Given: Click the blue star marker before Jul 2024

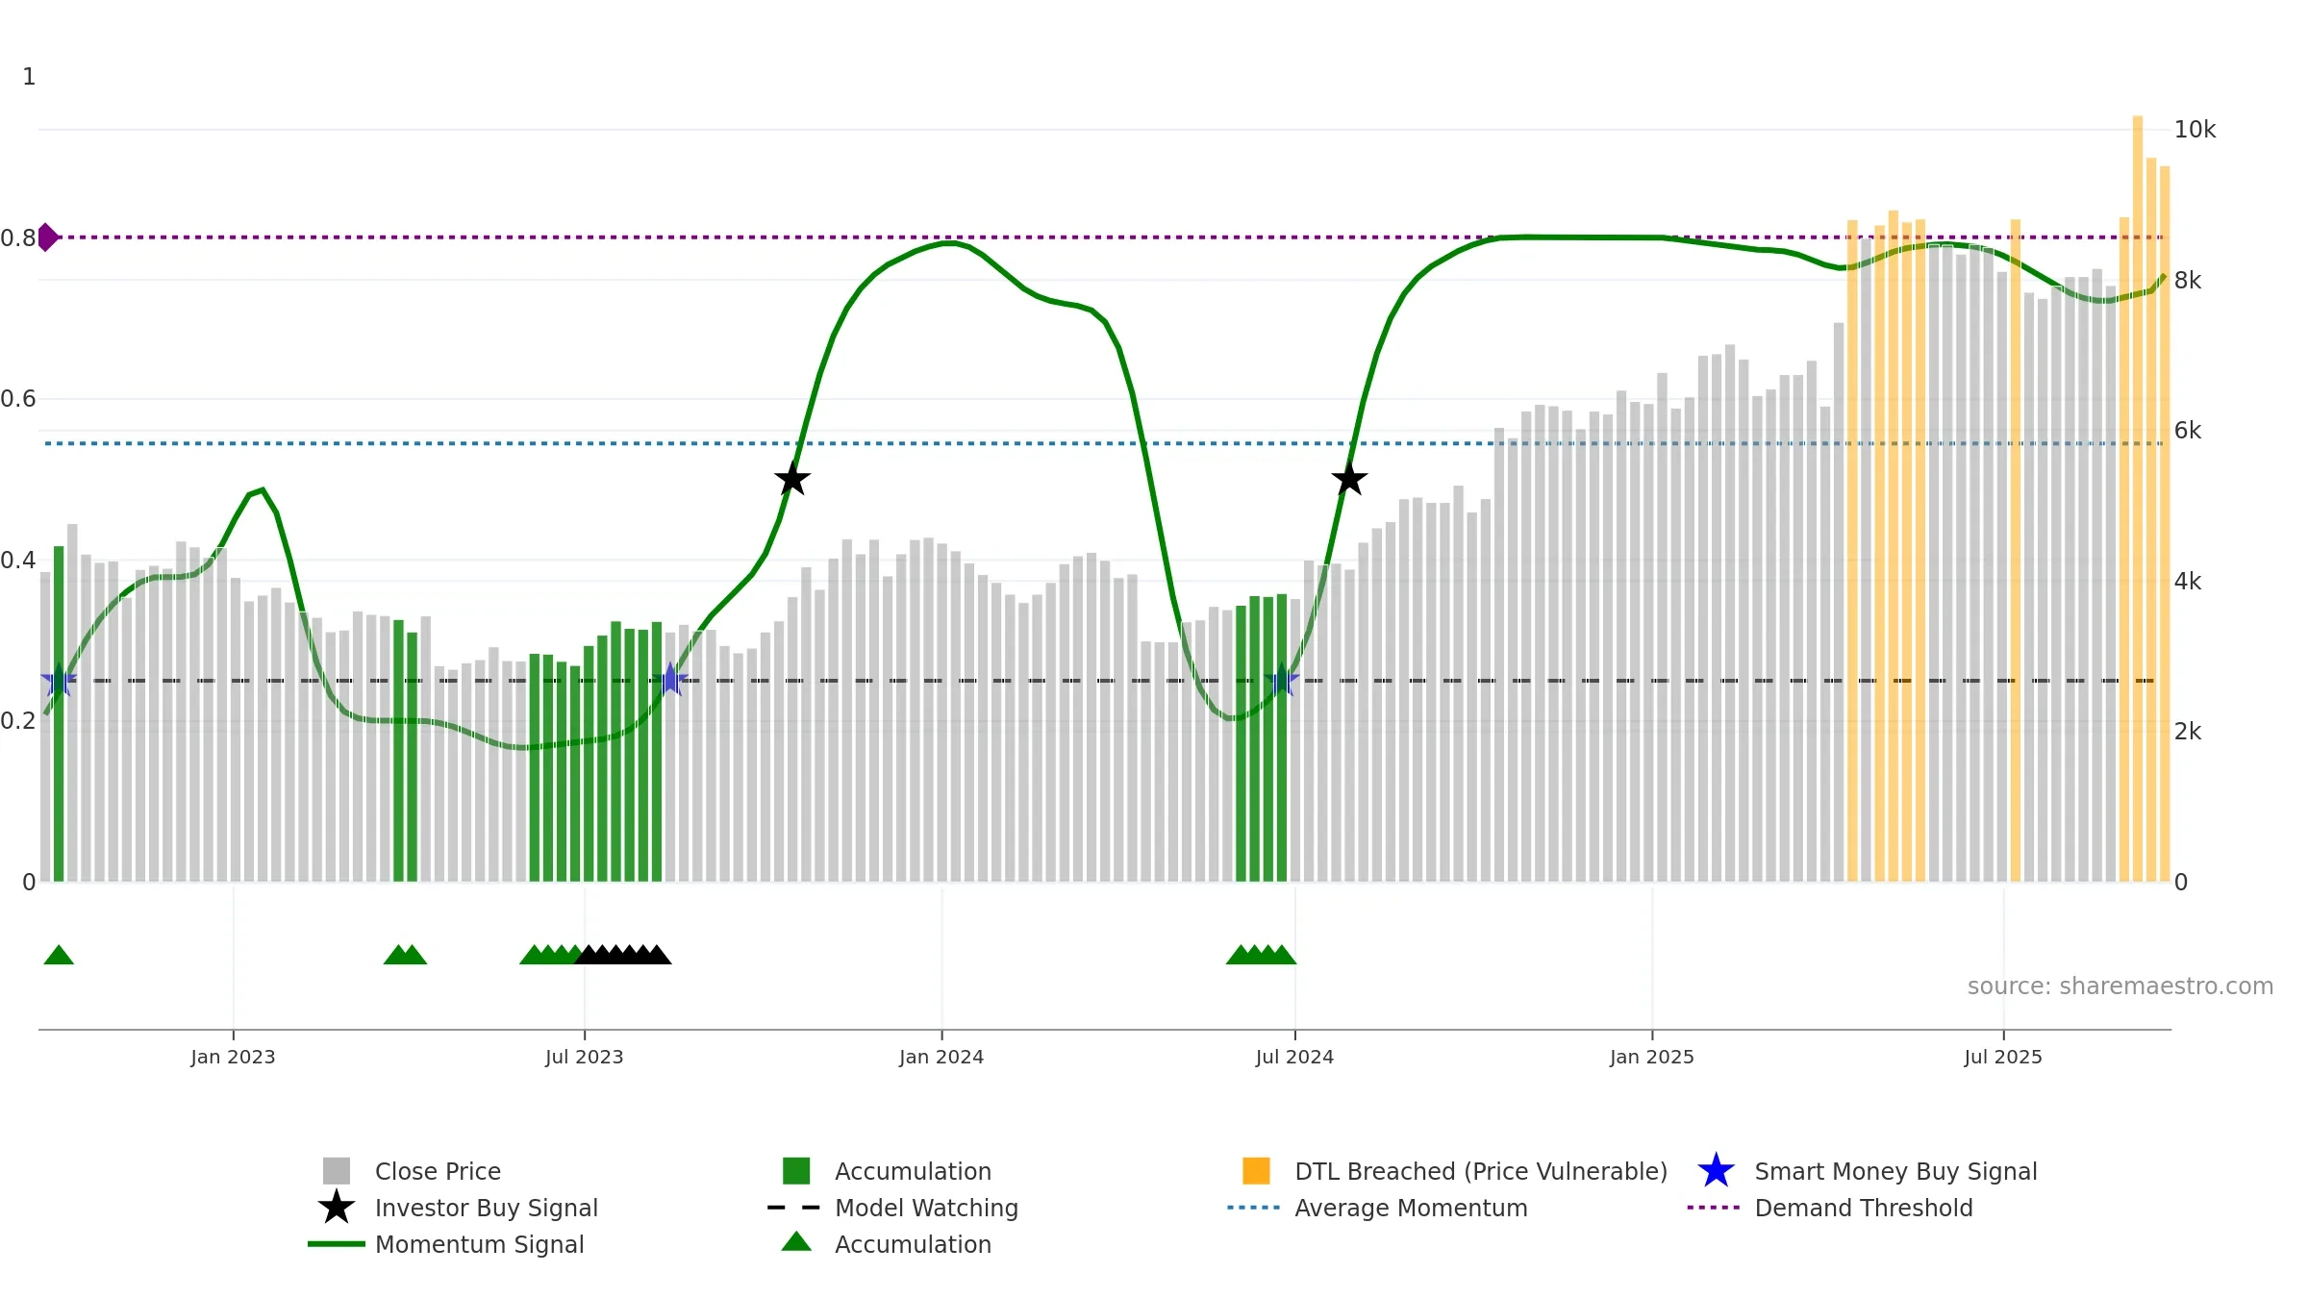Looking at the screenshot, I should coord(1282,681).
